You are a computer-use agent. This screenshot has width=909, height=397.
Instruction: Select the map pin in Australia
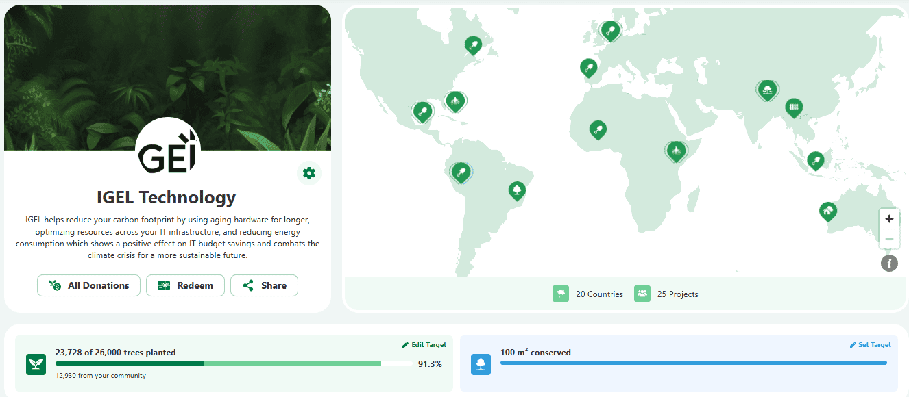[x=828, y=211]
